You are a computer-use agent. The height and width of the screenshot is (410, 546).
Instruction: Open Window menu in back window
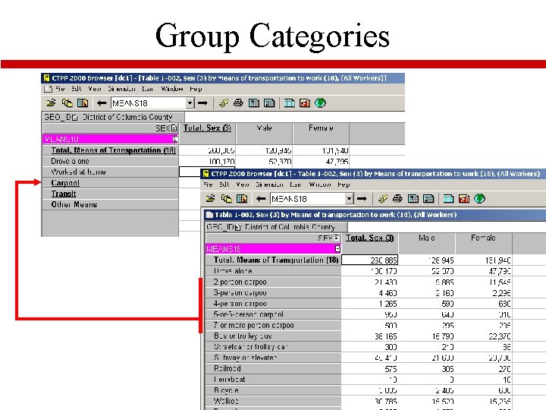[172, 89]
